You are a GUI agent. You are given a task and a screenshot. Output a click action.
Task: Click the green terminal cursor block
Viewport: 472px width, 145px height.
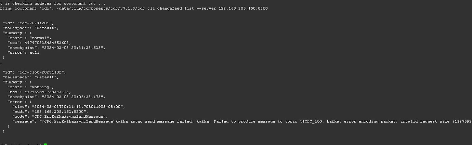[x=45, y=144]
